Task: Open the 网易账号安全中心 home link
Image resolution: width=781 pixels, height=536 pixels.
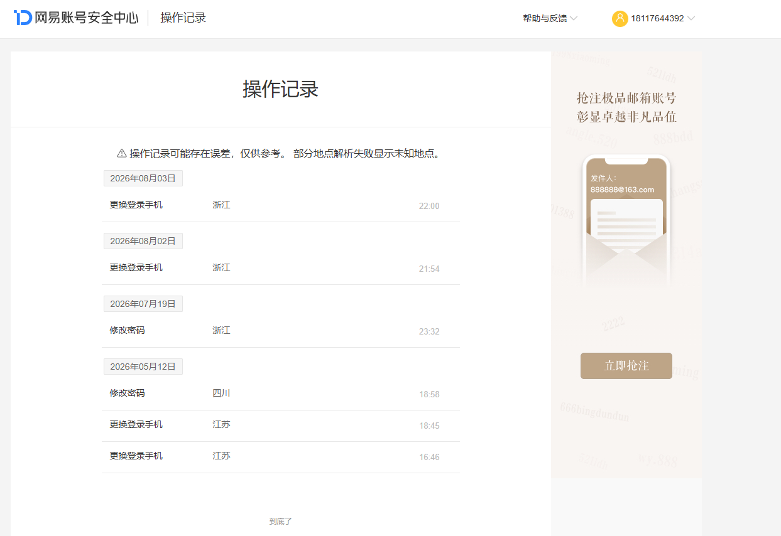Action: 76,18
